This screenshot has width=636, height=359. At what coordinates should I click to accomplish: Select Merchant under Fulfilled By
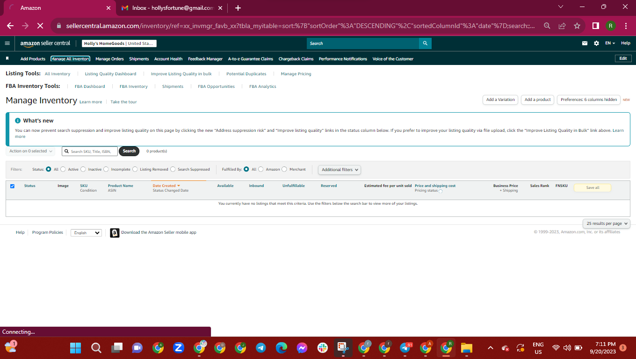click(x=284, y=169)
